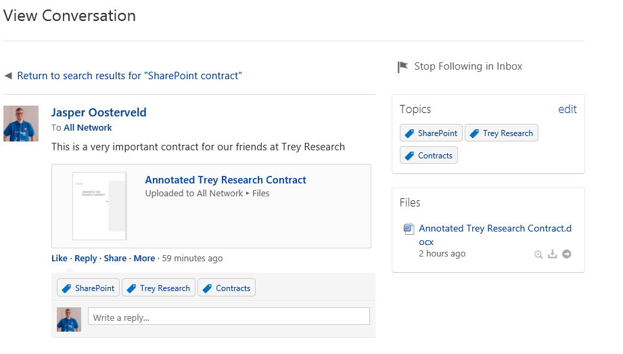Click the Write a reply input field
The image size is (623, 354).
(229, 316)
